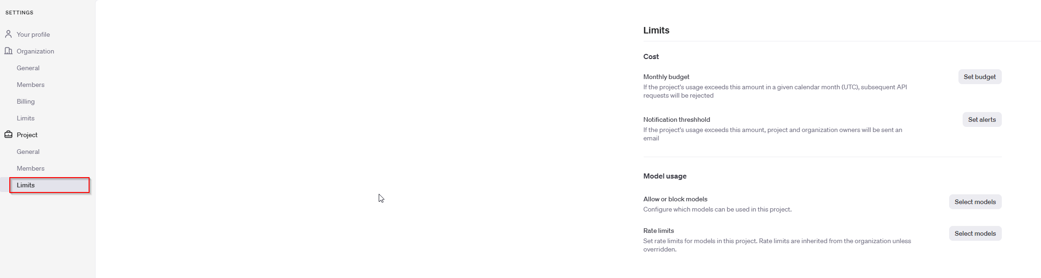Select the highlighted Limits item under Project
1041x278 pixels.
(x=49, y=185)
